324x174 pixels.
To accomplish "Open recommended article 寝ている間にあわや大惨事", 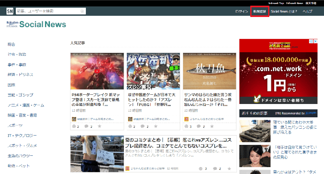I will 295,127.
